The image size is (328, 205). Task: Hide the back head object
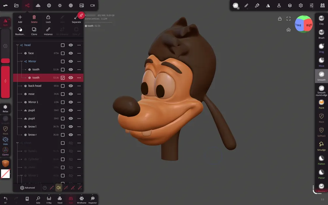pos(71,86)
